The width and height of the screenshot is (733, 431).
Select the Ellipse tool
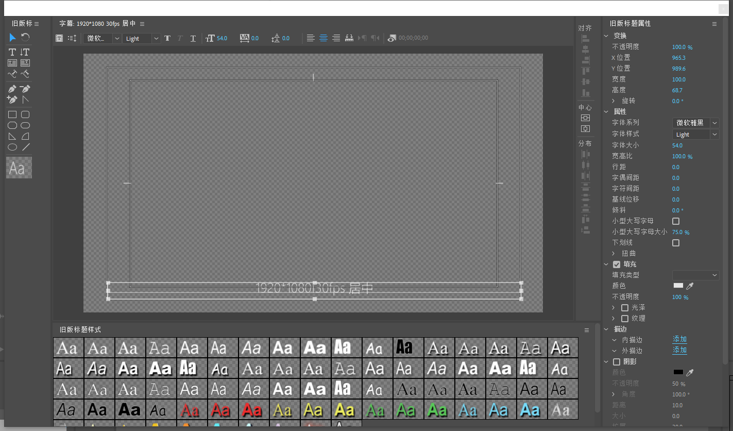pos(12,147)
